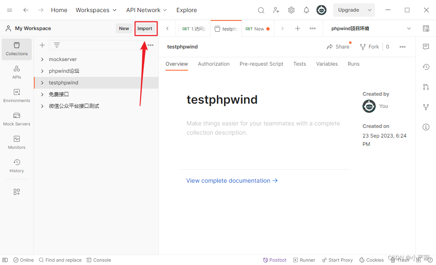This screenshot has width=436, height=265.
Task: Switch to the Authorization tab
Action: coord(214,64)
